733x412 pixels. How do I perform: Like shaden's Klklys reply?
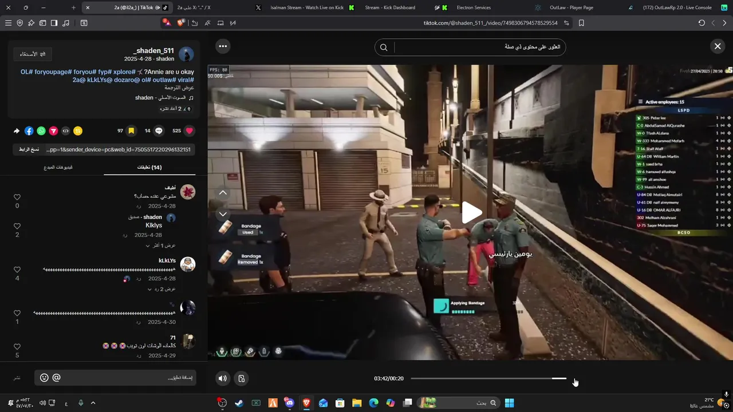(x=17, y=227)
